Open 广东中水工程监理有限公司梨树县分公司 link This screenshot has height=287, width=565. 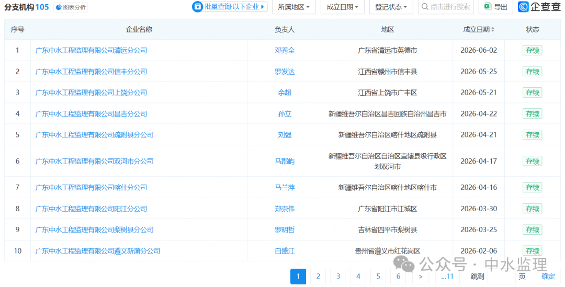click(94, 229)
